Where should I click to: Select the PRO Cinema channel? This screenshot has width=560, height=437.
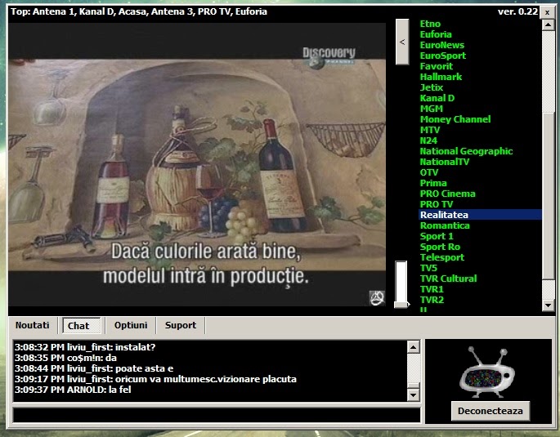pos(447,194)
